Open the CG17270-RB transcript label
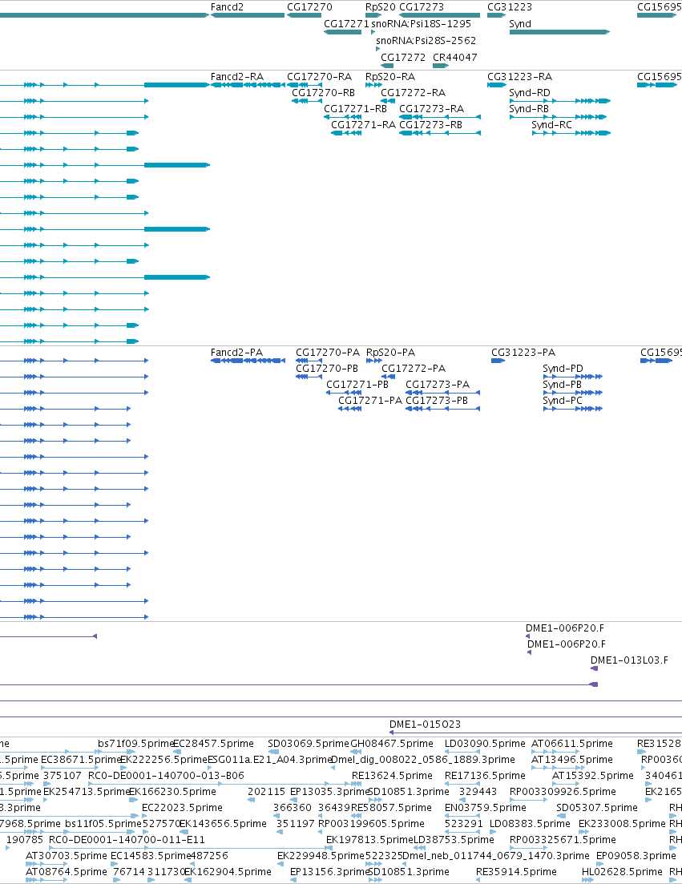The width and height of the screenshot is (682, 884). point(324,93)
